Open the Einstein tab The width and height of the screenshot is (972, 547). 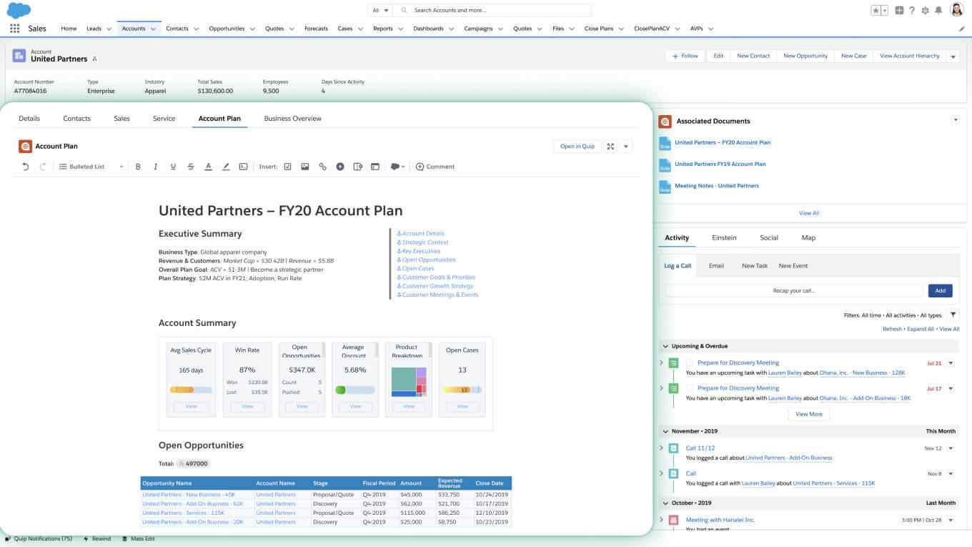[x=724, y=237]
